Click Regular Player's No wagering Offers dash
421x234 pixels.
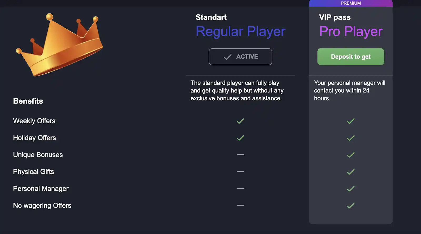coord(240,205)
